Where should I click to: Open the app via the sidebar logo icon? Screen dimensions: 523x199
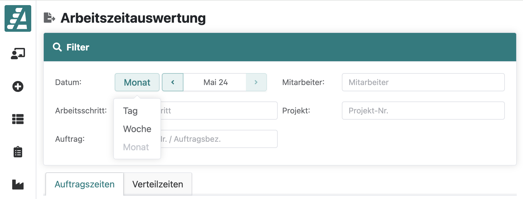[x=18, y=18]
